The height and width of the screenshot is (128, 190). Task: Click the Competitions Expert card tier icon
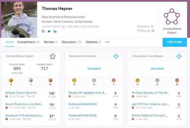(53, 56)
